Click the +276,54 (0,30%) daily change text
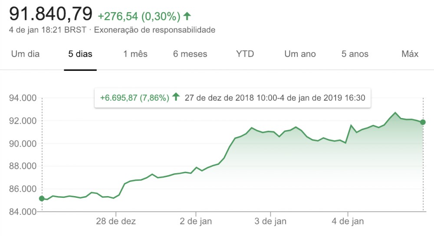The height and width of the screenshot is (236, 434). pyautogui.click(x=139, y=16)
